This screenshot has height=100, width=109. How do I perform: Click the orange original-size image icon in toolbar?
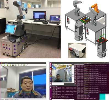pyautogui.click(x=13, y=65)
